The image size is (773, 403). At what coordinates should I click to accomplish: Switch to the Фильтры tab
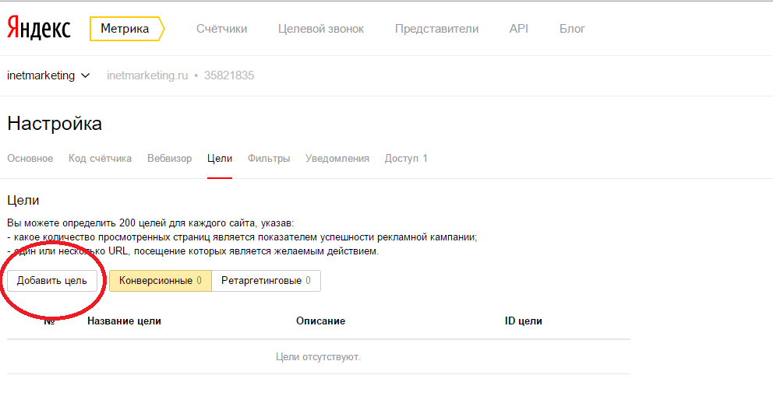269,159
